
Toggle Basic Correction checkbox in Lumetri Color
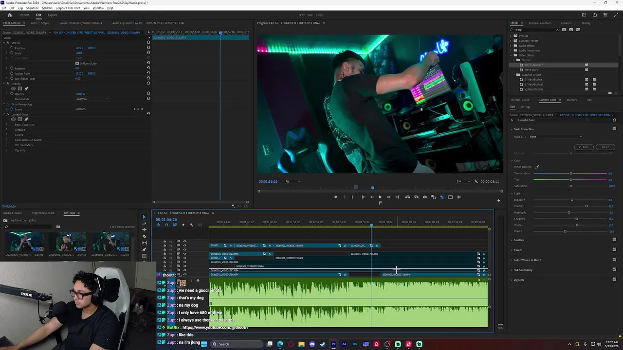tap(614, 129)
